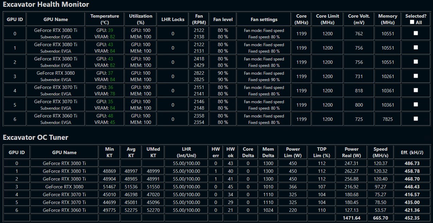Click the 'UMed KT' column header
Image resolution: width=433 pixels, height=223 pixels.
coord(153,152)
